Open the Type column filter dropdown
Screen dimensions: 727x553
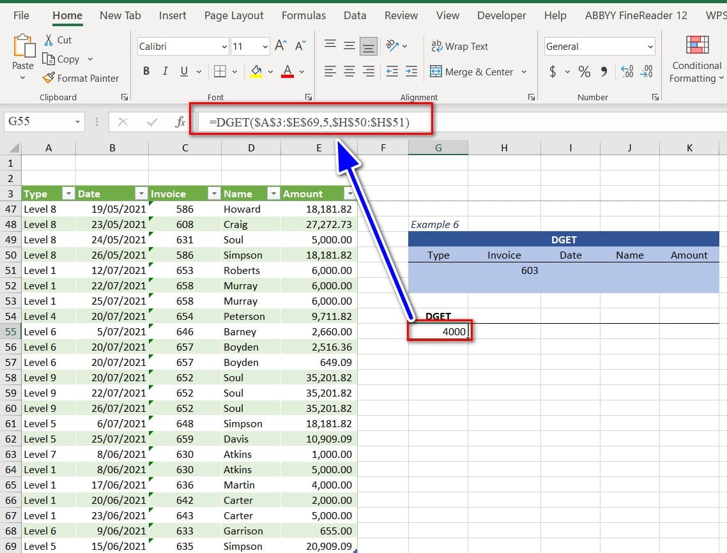(68, 193)
